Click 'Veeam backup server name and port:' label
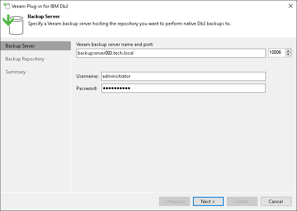This screenshot has height=211, width=297. pyautogui.click(x=115, y=44)
